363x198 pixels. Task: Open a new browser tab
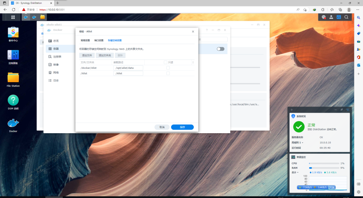click(58, 3)
